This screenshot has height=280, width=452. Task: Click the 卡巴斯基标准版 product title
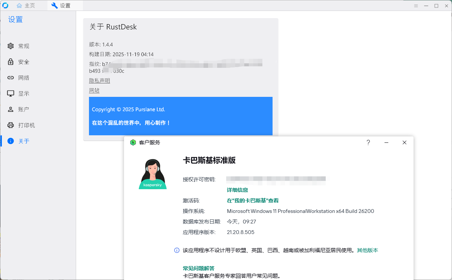pos(209,160)
